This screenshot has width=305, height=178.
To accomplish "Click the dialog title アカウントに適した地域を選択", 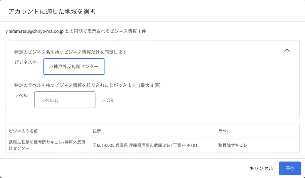I will (x=52, y=12).
